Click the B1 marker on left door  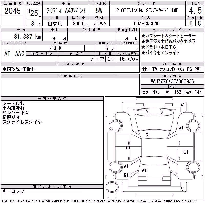tap(128, 148)
